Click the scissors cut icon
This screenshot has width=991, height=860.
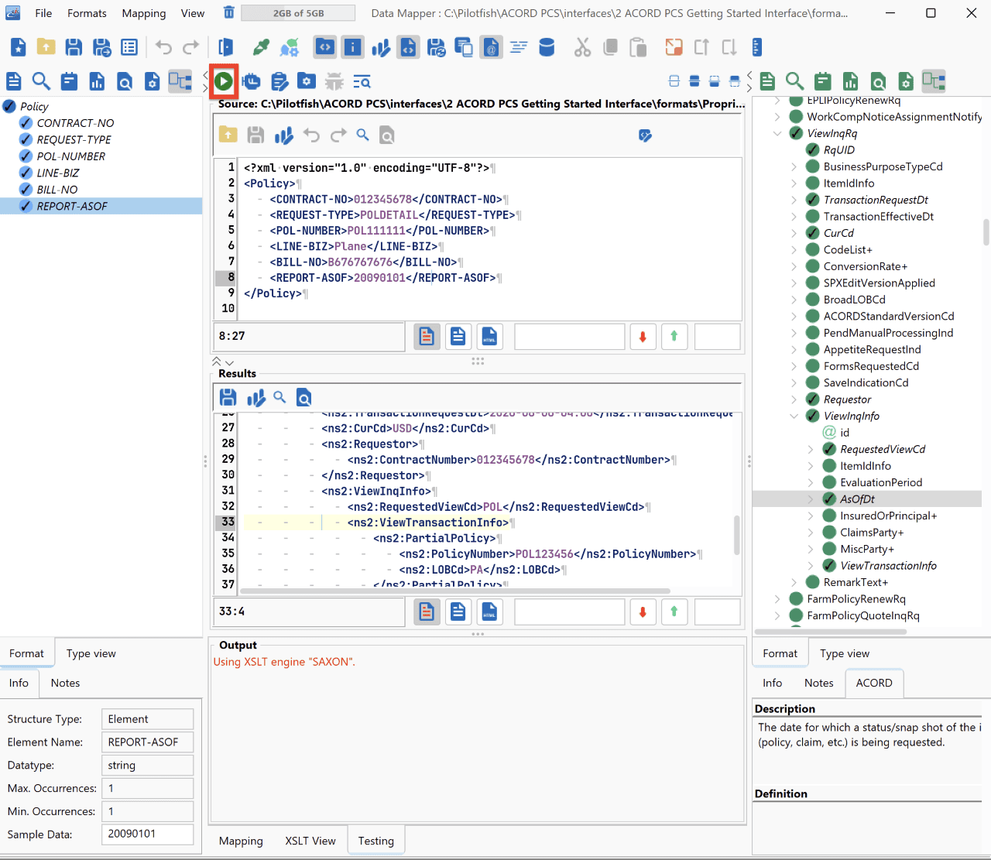582,47
